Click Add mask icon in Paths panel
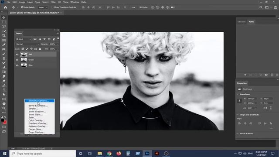 266,75
